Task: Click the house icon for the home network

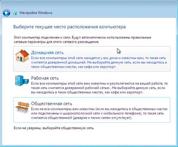Action: coord(22,56)
